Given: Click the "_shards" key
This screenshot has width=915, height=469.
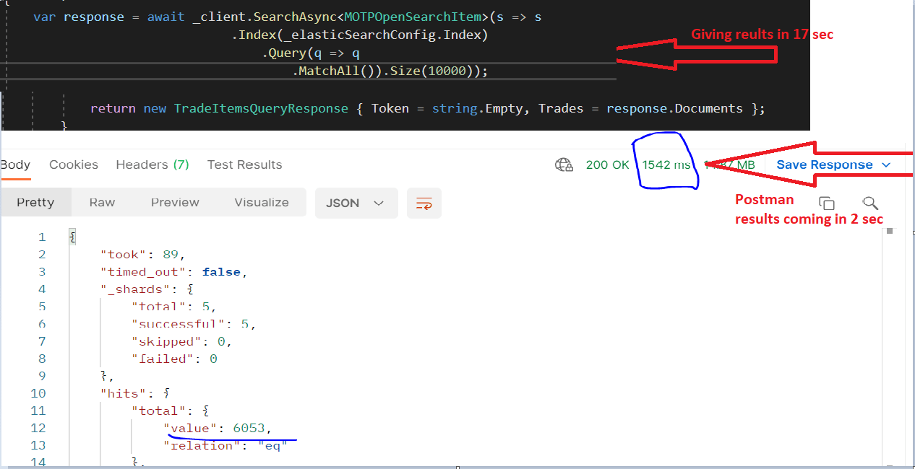Looking at the screenshot, I should point(138,289).
